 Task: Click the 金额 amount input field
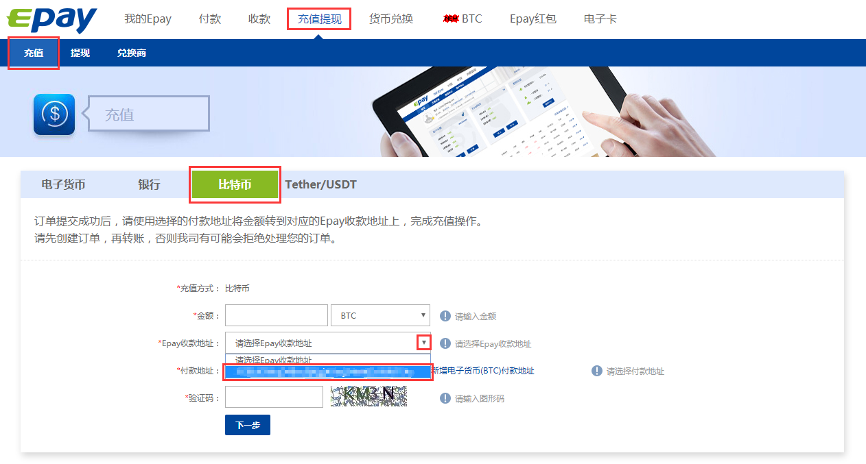(277, 315)
